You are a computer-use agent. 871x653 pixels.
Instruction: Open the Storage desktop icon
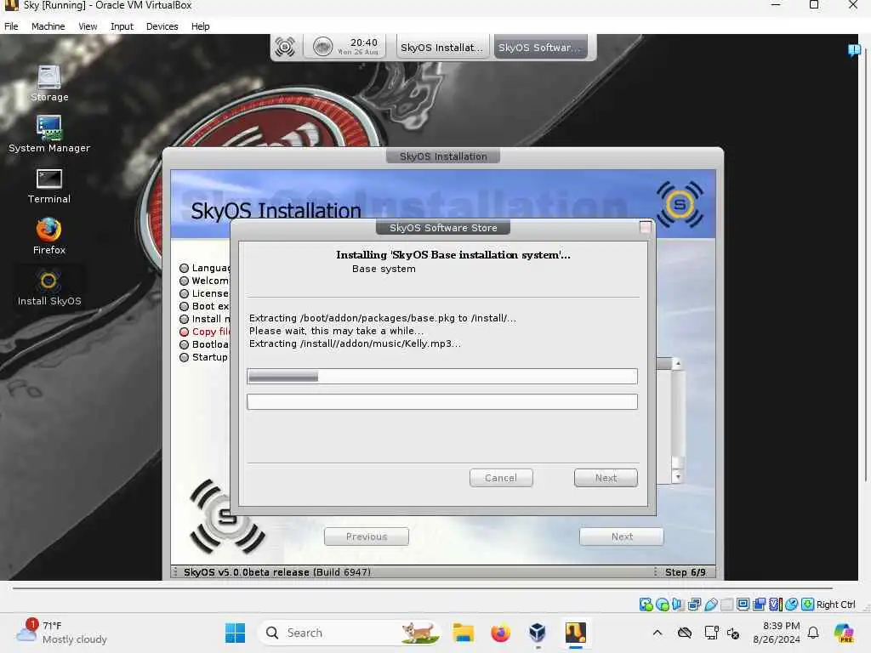pyautogui.click(x=48, y=83)
